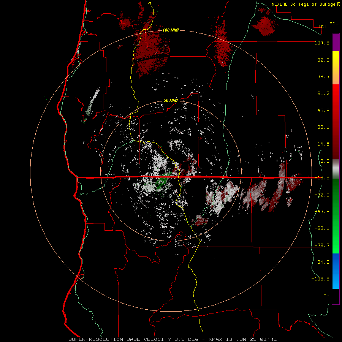Select the 14.5 value on the color scale
Image resolution: width=342 pixels, height=342 pixels.
(323, 144)
